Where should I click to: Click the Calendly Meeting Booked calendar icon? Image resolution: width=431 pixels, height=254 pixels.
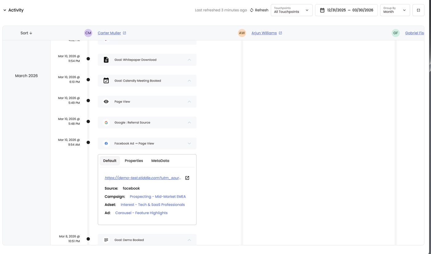click(106, 81)
